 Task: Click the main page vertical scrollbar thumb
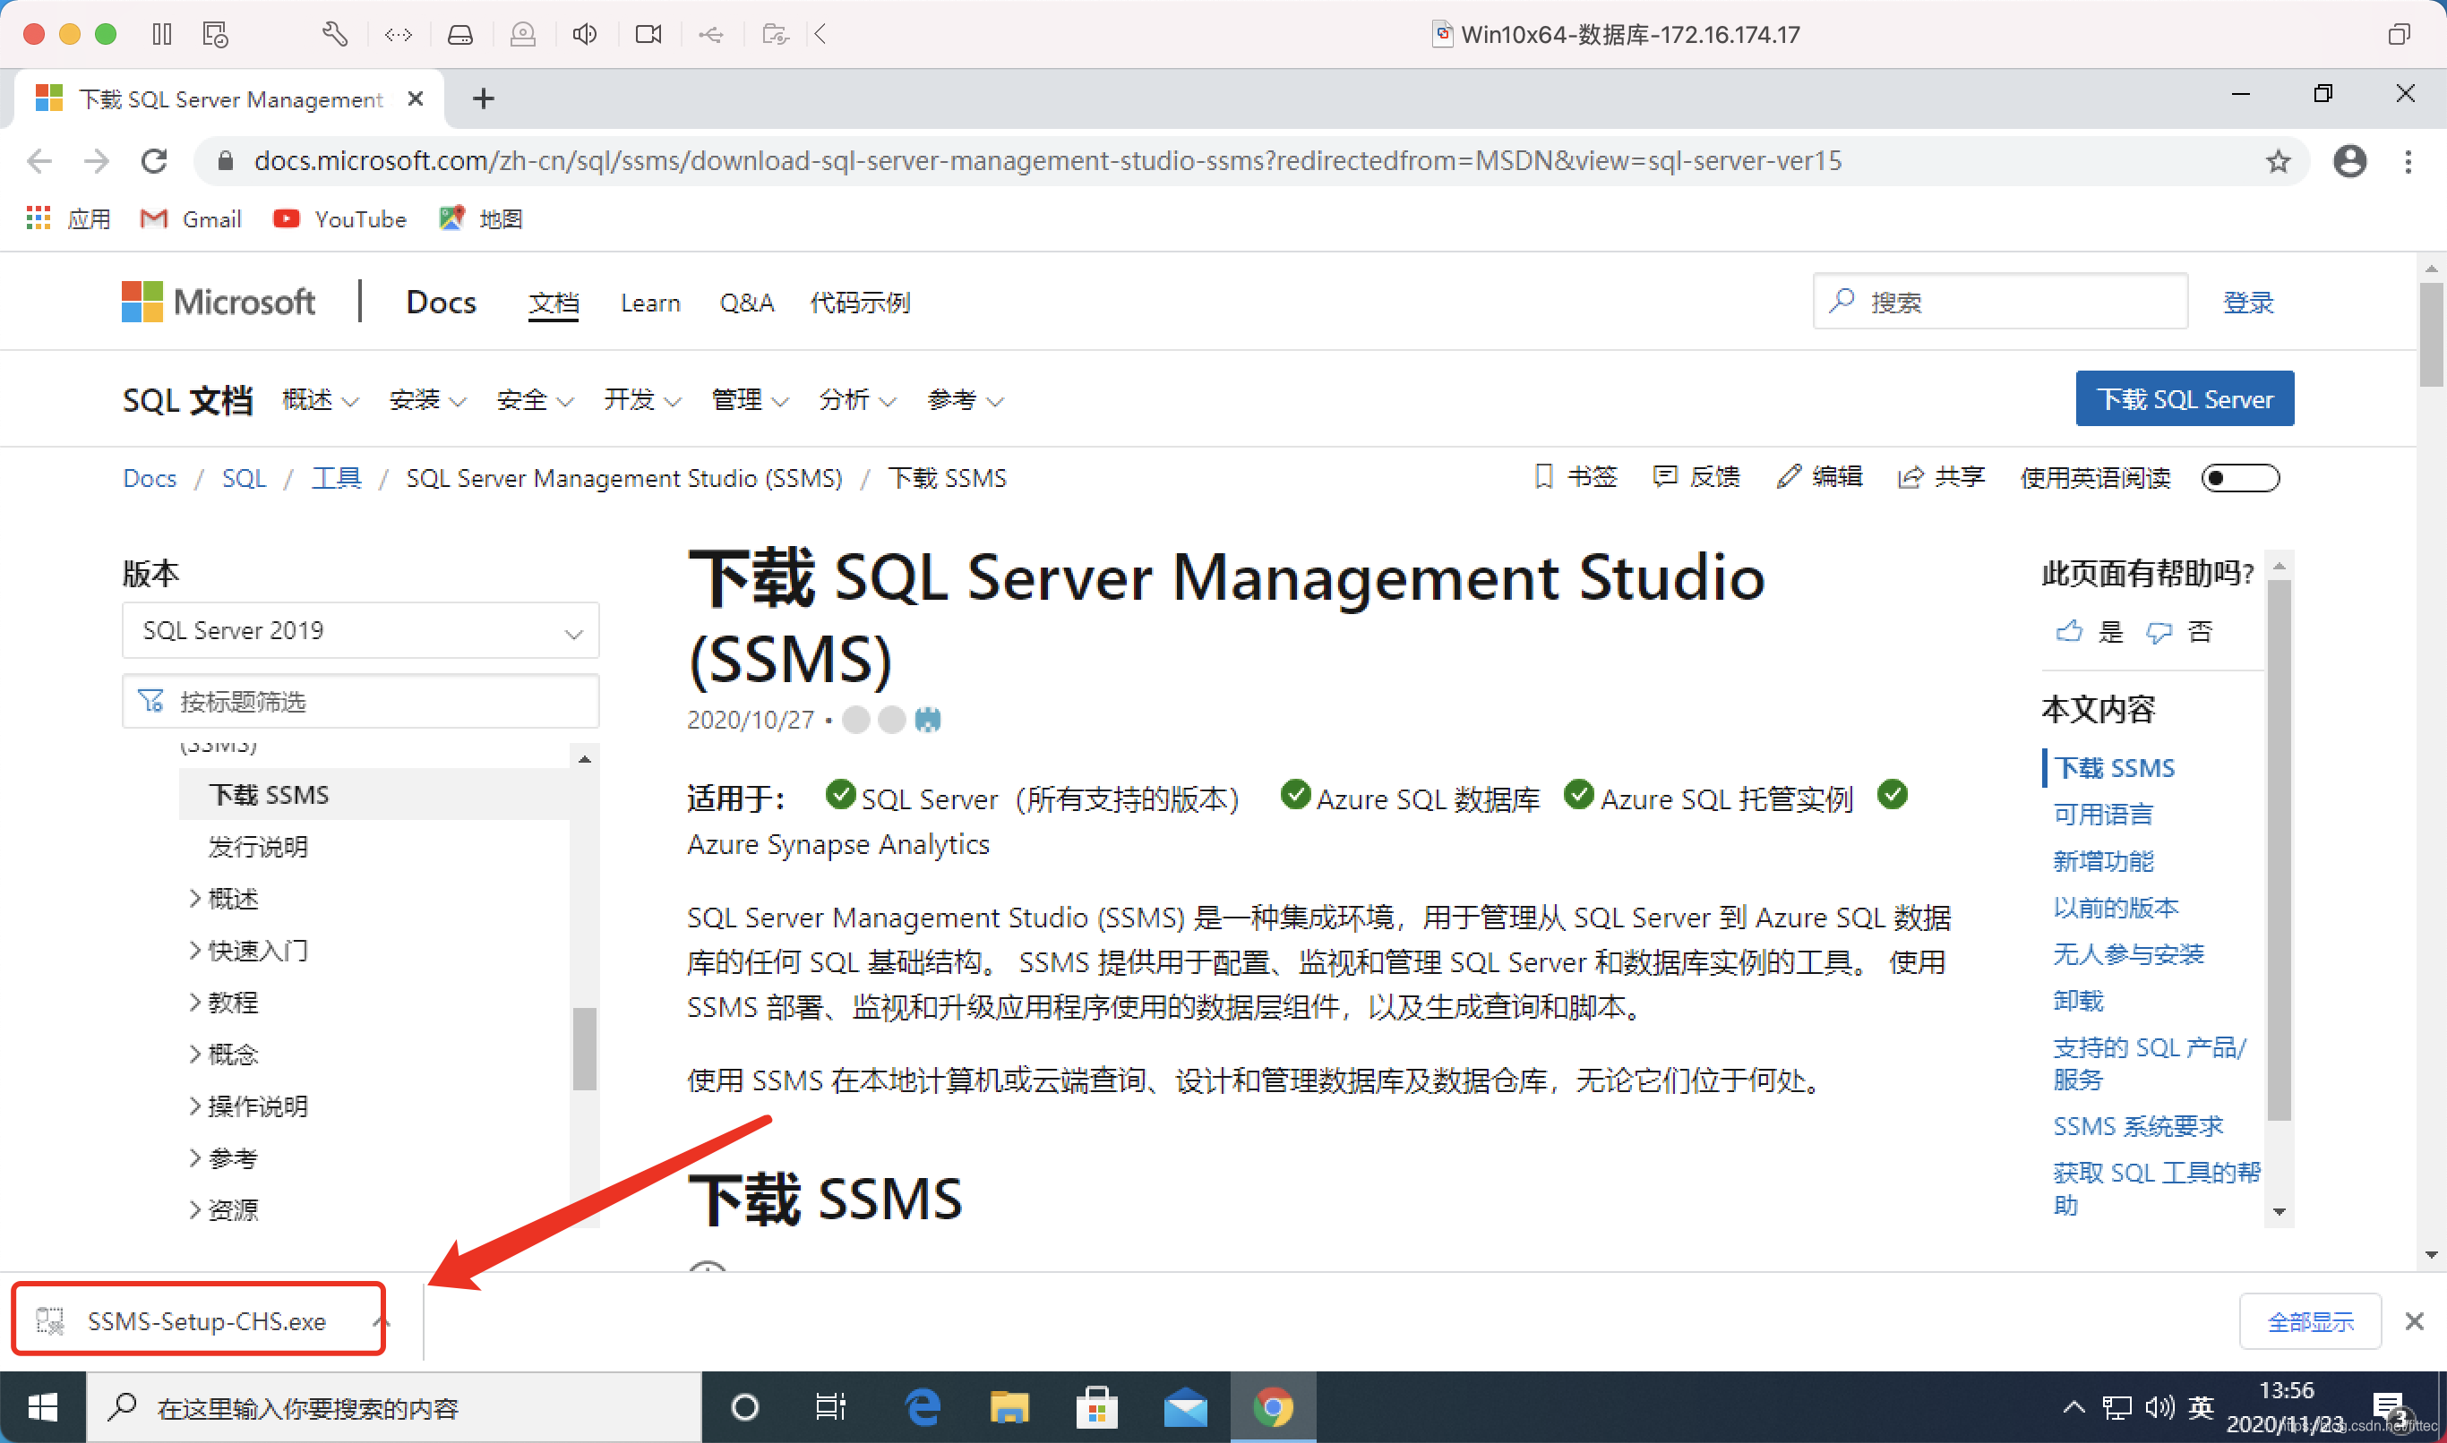(x=2431, y=335)
